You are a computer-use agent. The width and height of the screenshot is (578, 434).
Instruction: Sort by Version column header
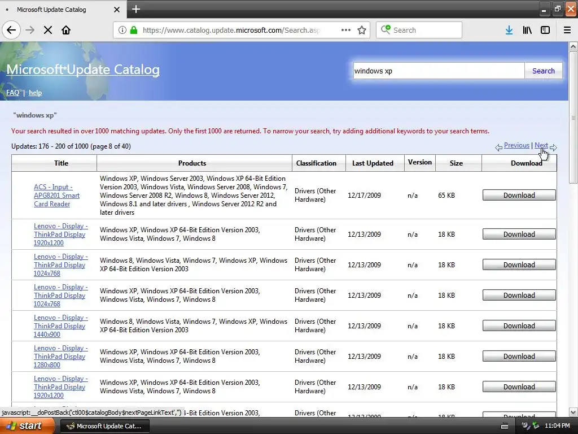(420, 162)
